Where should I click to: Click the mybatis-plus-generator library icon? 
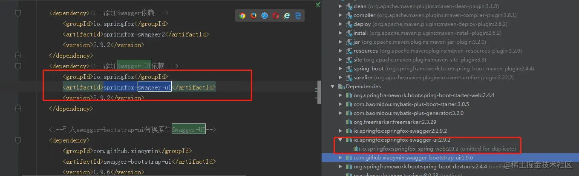point(349,113)
